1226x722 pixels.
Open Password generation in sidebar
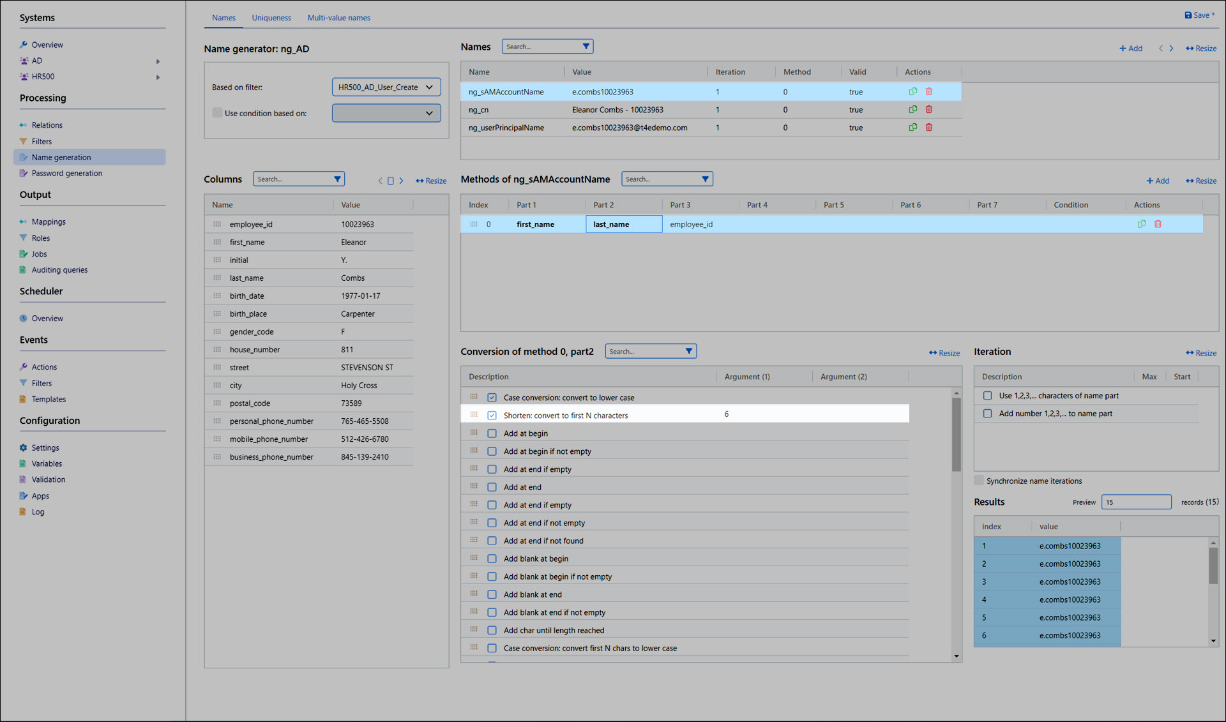[66, 173]
